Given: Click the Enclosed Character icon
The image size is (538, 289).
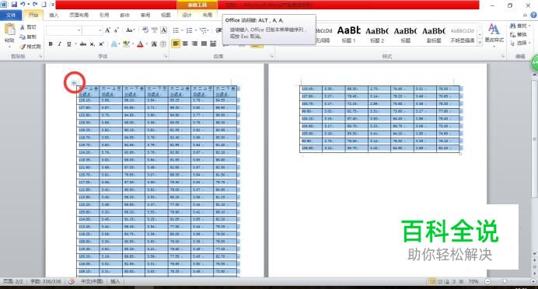Looking at the screenshot, I should (x=163, y=44).
